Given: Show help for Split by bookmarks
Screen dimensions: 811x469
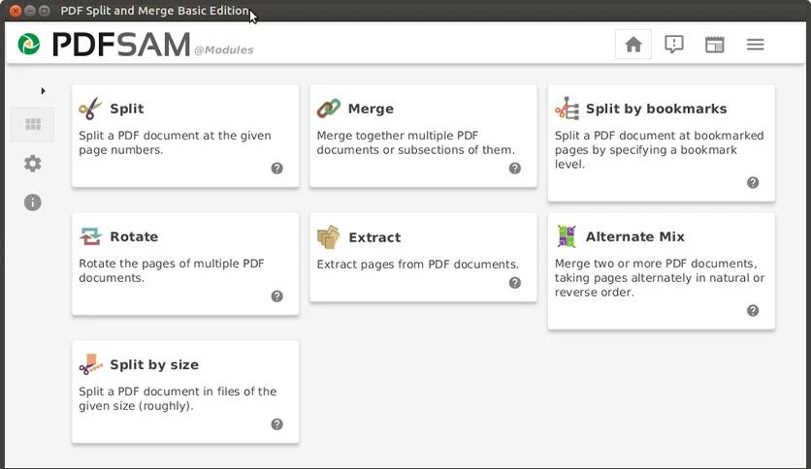Looking at the screenshot, I should (753, 182).
